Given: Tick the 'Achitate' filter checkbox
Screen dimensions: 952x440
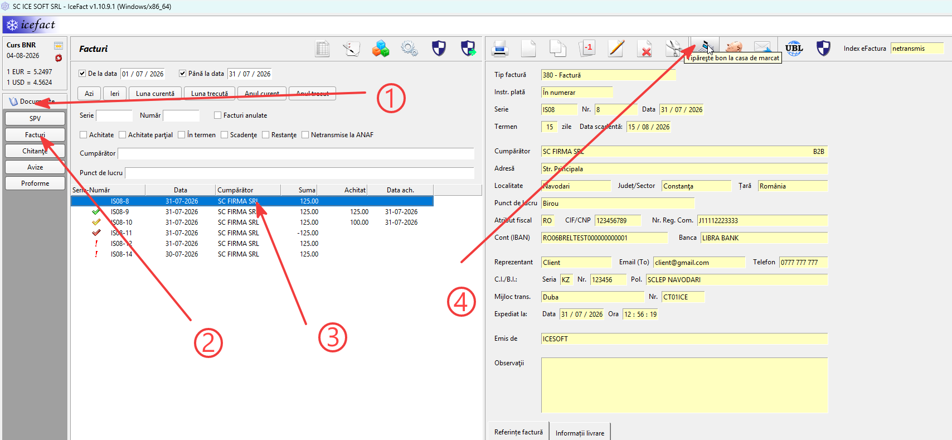Looking at the screenshot, I should 84,135.
